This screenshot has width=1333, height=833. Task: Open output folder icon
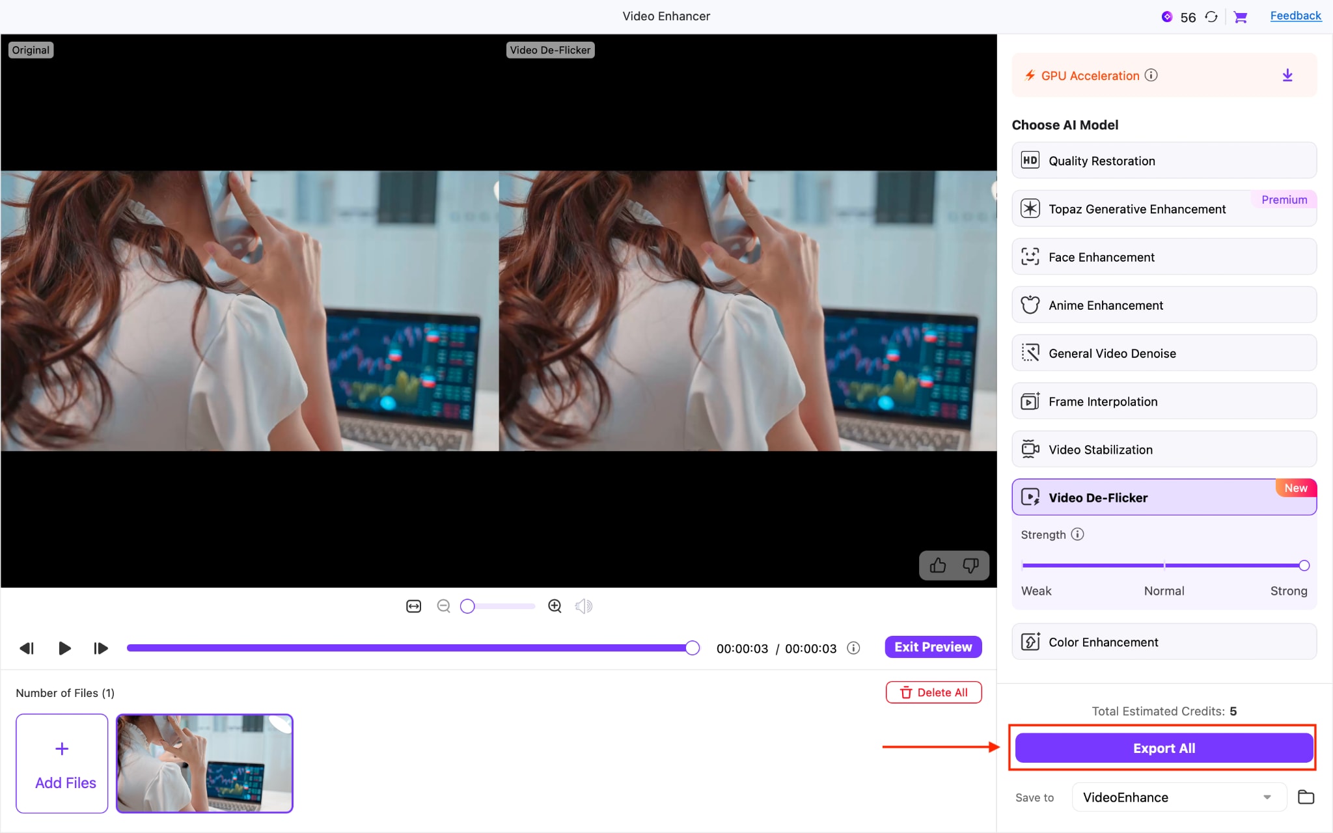(1306, 797)
